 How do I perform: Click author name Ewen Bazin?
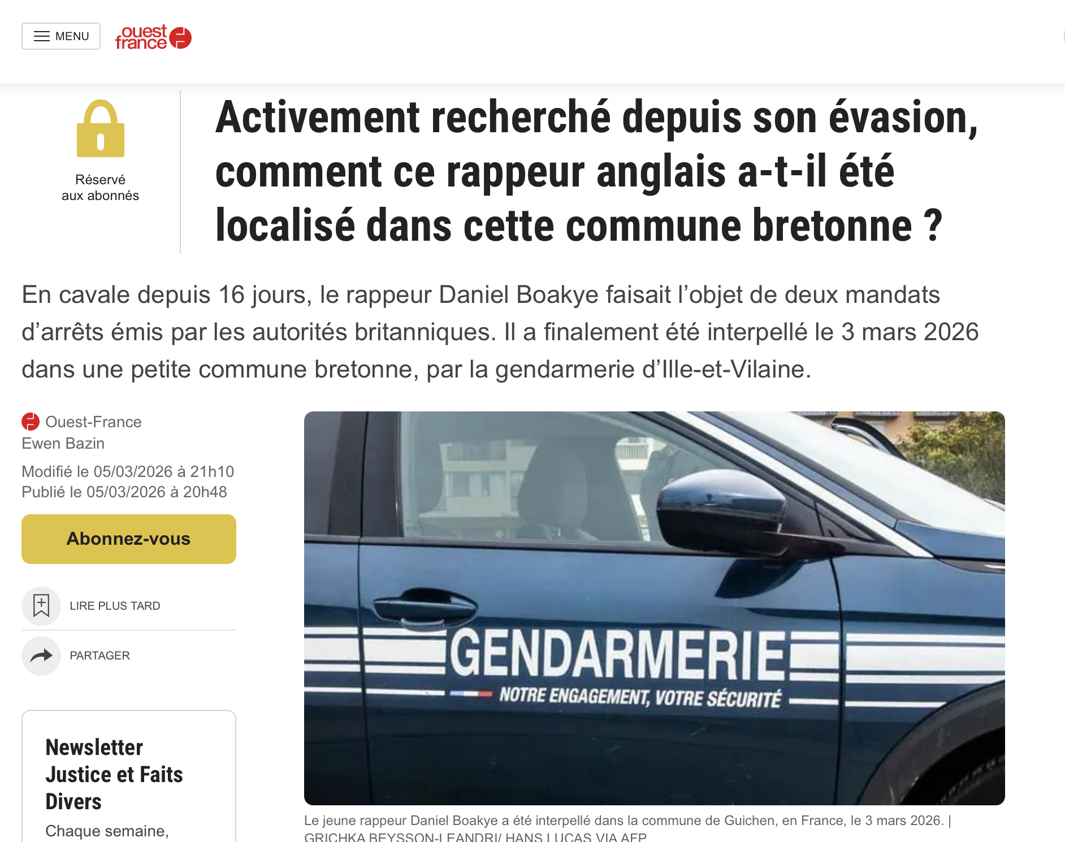tap(63, 443)
